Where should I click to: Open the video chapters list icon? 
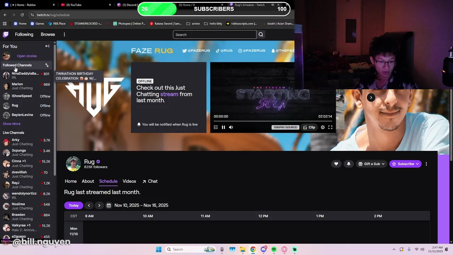coord(216,127)
